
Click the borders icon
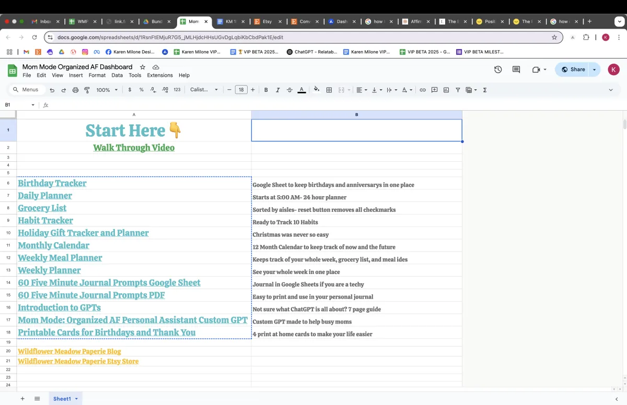click(x=329, y=90)
